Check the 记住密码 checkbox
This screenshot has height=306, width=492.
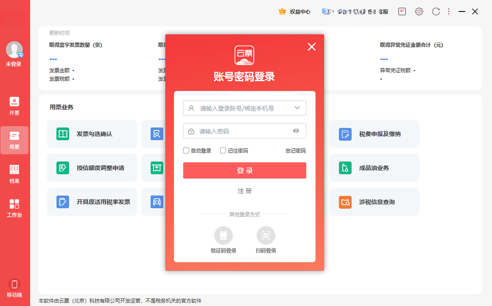point(223,151)
